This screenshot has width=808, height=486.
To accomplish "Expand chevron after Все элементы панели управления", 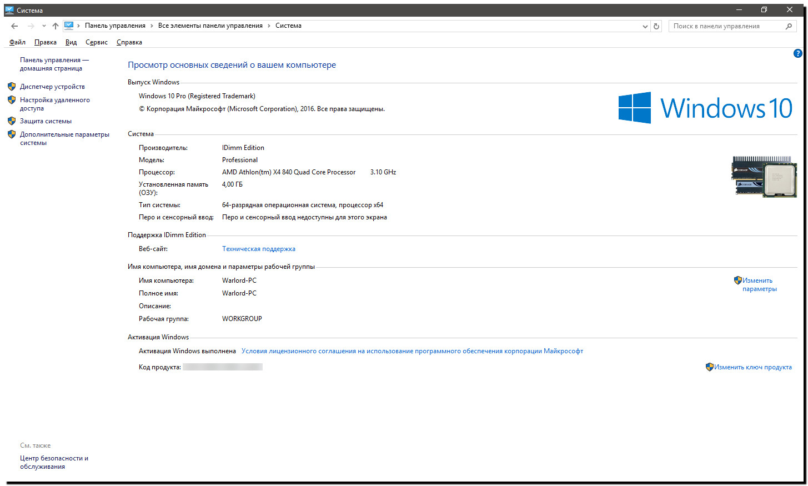I will click(269, 26).
